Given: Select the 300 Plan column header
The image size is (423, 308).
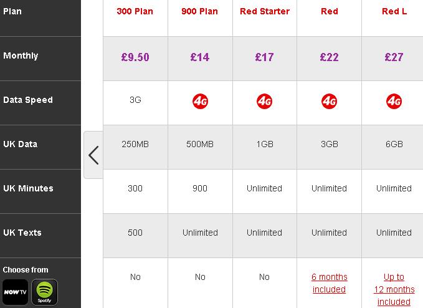Looking at the screenshot, I should [x=135, y=11].
